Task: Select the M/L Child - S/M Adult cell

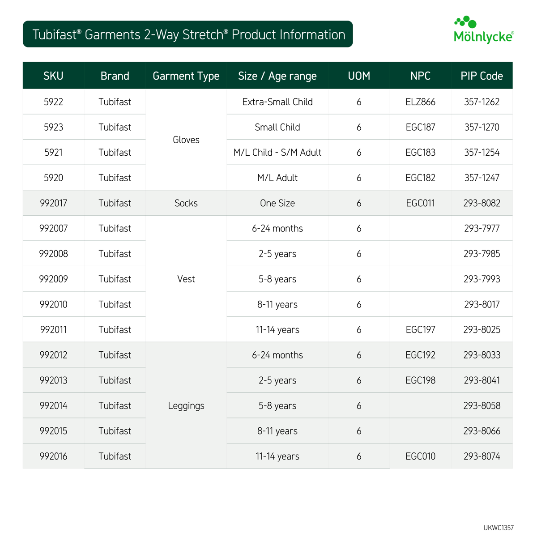Action: click(x=277, y=153)
